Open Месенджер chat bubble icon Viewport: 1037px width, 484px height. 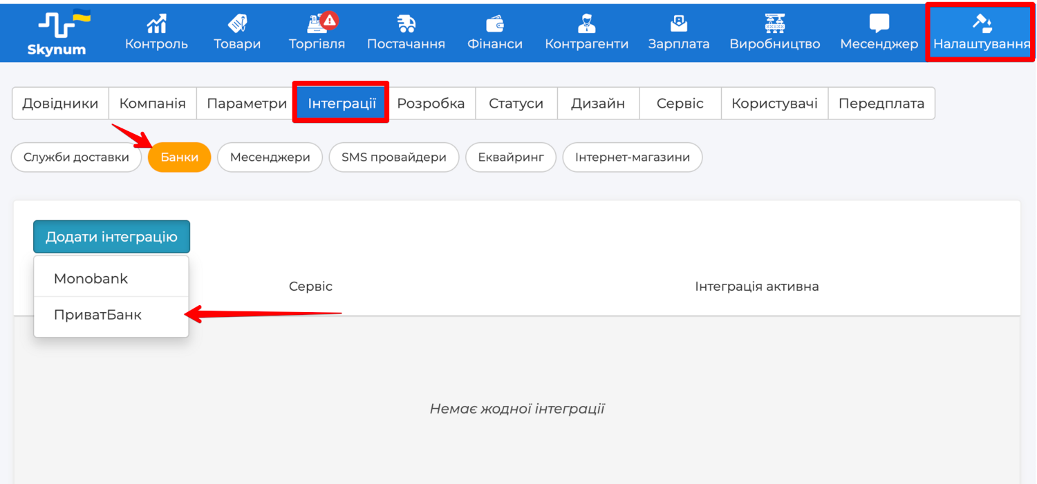(x=879, y=24)
